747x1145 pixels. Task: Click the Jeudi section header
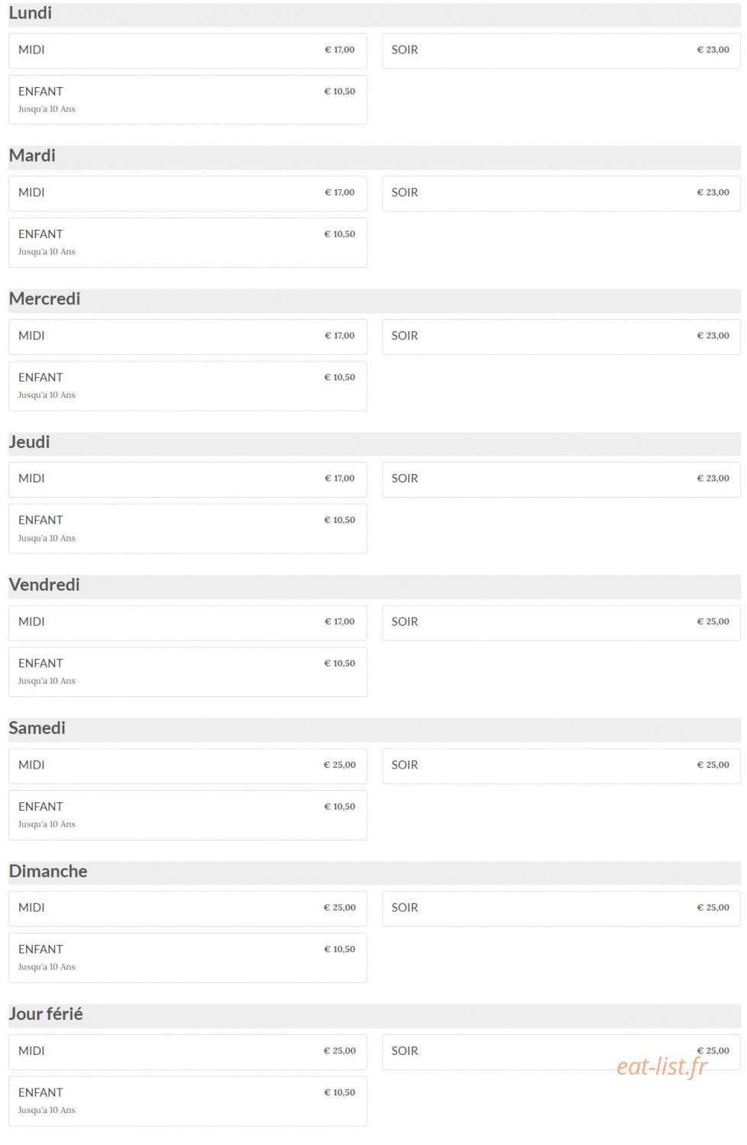click(374, 443)
